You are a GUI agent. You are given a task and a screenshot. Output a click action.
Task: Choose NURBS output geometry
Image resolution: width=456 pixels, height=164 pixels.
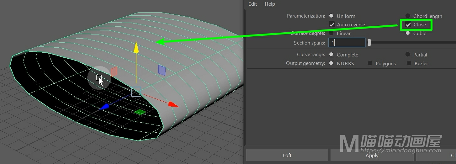[x=331, y=63]
